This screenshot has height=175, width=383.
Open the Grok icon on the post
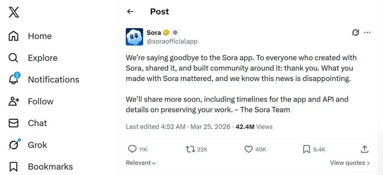coord(355,33)
